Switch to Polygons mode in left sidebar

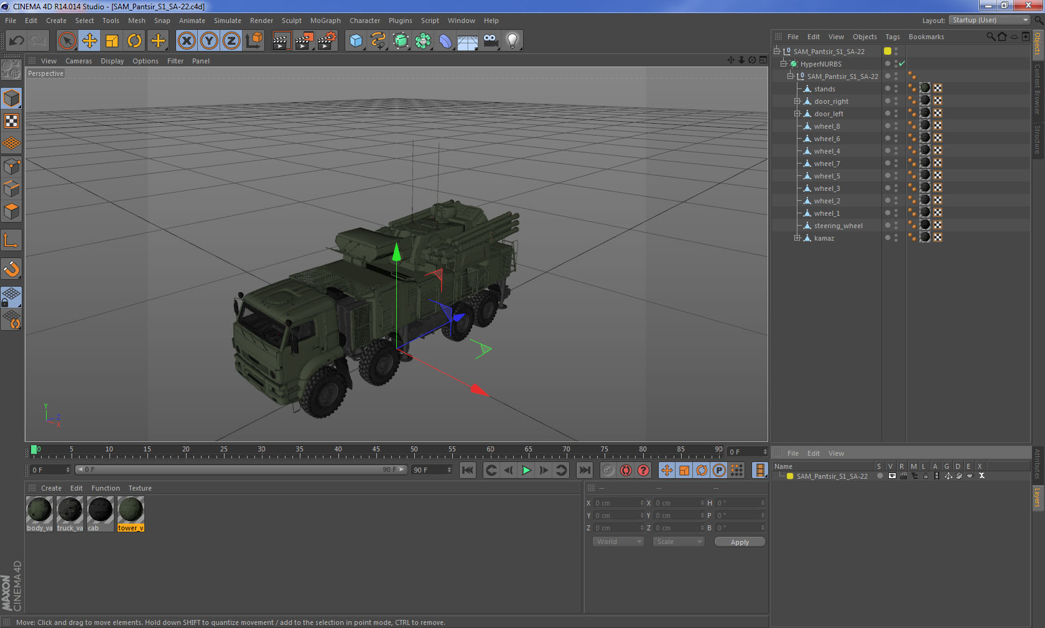11,211
